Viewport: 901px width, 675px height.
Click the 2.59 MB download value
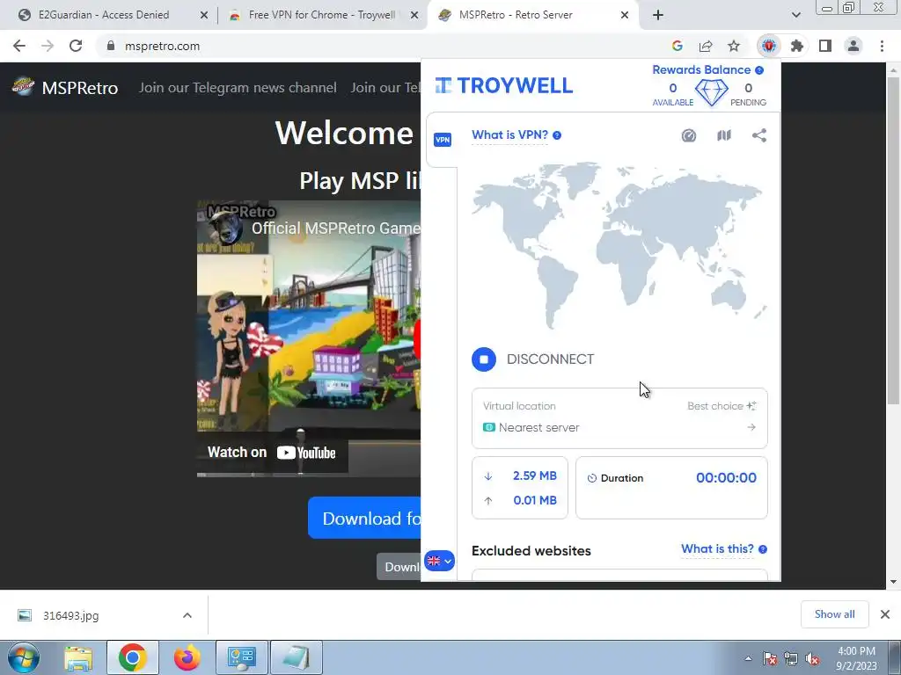pyautogui.click(x=534, y=475)
